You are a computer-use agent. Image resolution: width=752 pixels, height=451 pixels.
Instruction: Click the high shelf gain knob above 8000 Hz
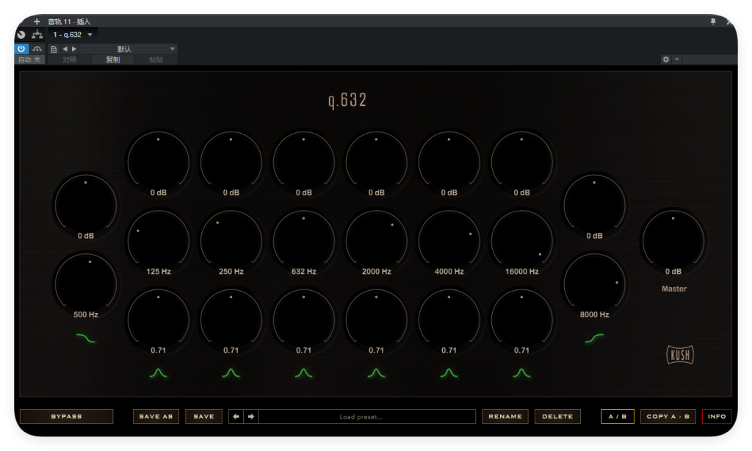[595, 206]
